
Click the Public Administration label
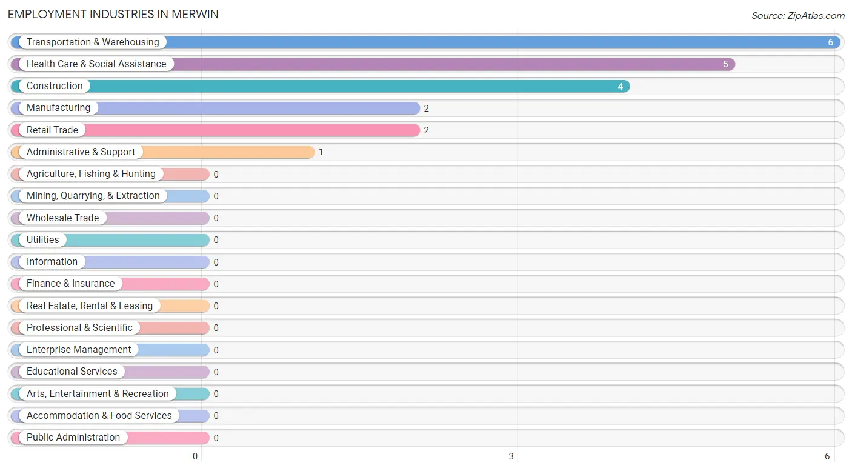click(x=73, y=437)
